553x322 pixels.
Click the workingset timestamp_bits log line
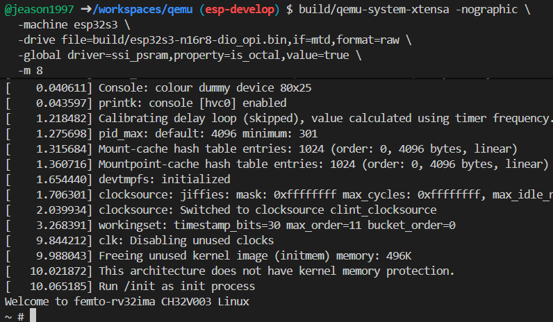tap(276, 225)
